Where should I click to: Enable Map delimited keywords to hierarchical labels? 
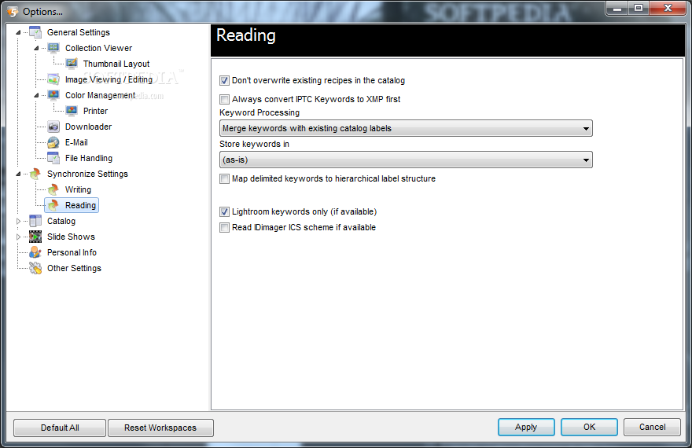click(x=224, y=178)
